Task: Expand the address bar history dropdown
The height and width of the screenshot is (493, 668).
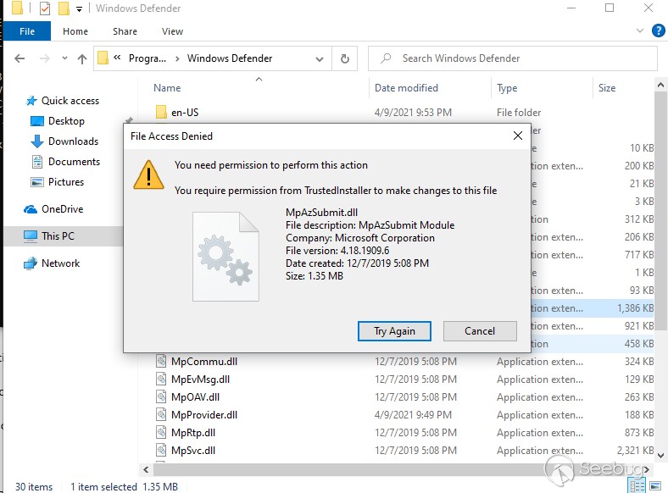Action: click(321, 58)
